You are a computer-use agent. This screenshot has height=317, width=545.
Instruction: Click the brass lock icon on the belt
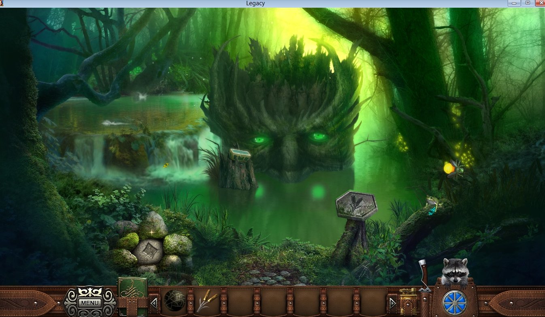click(x=408, y=301)
